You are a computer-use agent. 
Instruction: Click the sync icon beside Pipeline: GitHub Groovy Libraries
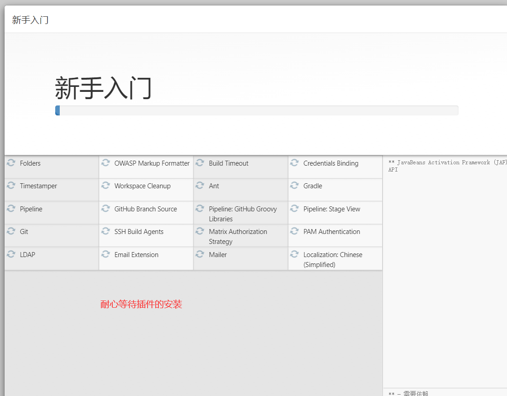(x=200, y=208)
